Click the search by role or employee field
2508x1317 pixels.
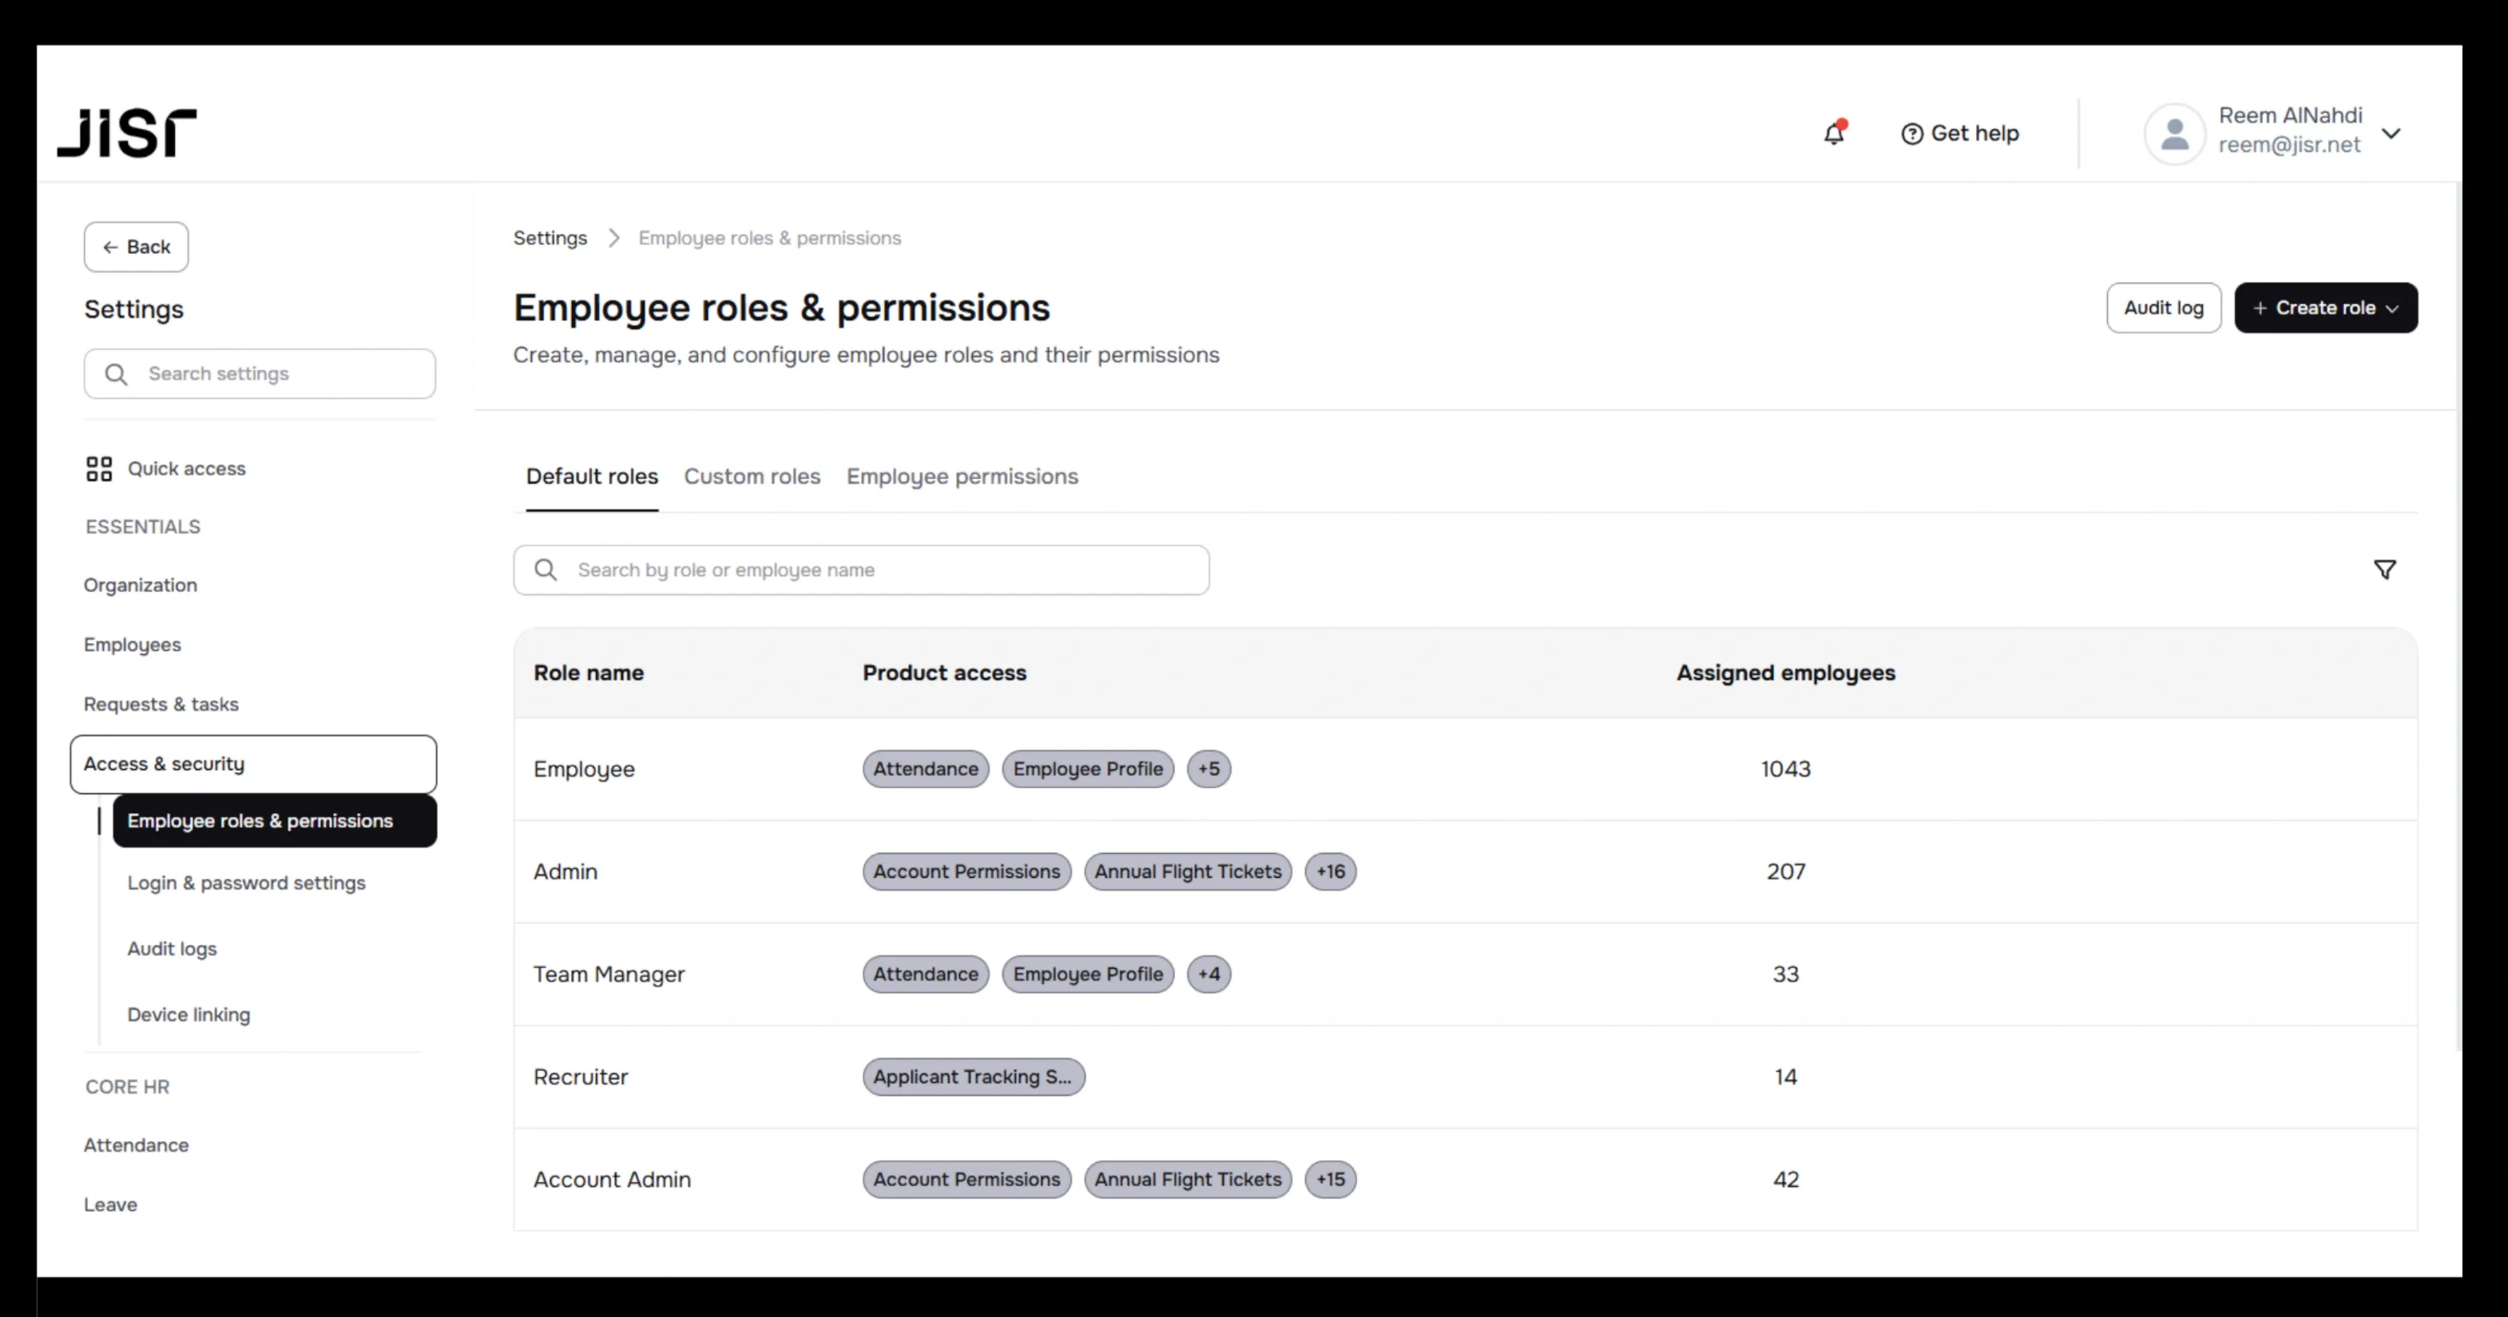click(861, 570)
